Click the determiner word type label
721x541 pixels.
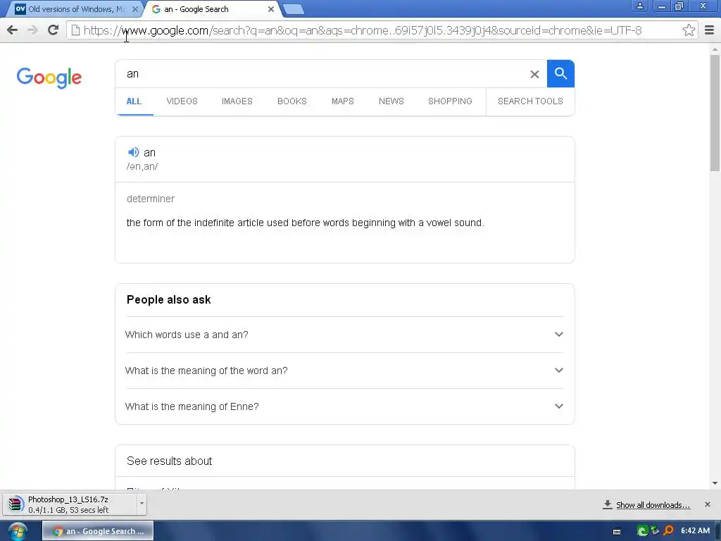coord(151,199)
